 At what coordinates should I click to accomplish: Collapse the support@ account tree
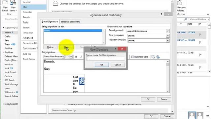(x=3, y=27)
